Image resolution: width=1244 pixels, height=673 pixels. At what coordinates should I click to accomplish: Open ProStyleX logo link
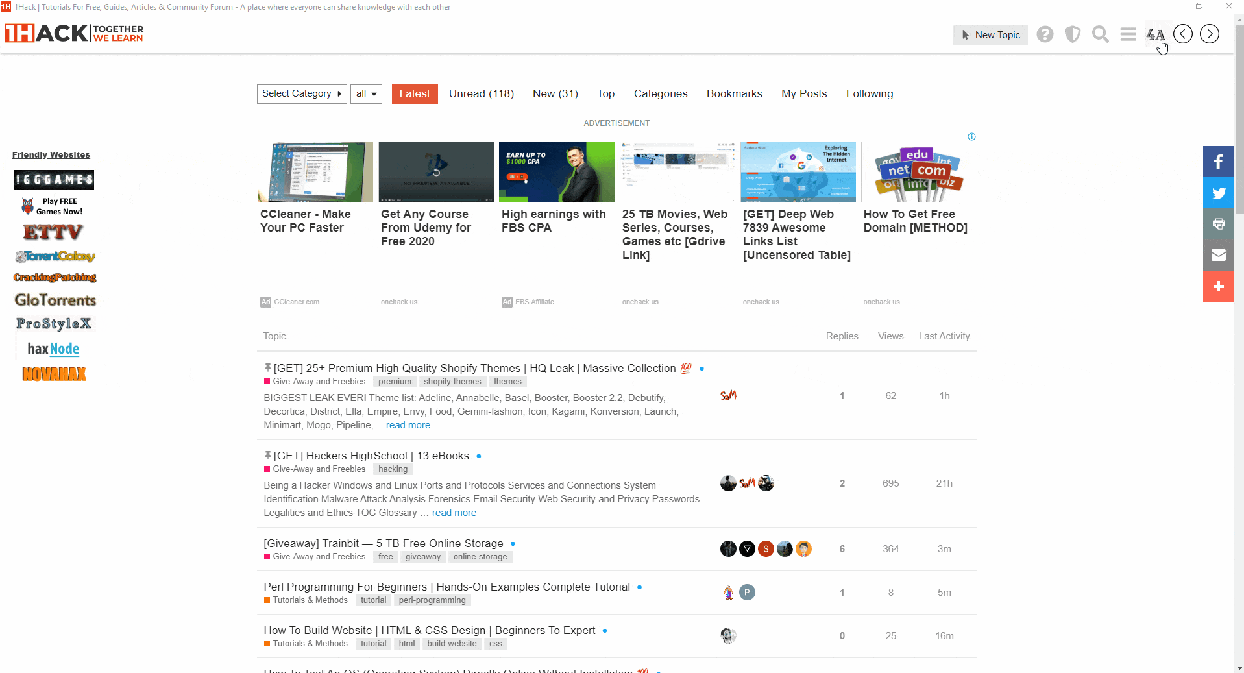tap(54, 324)
